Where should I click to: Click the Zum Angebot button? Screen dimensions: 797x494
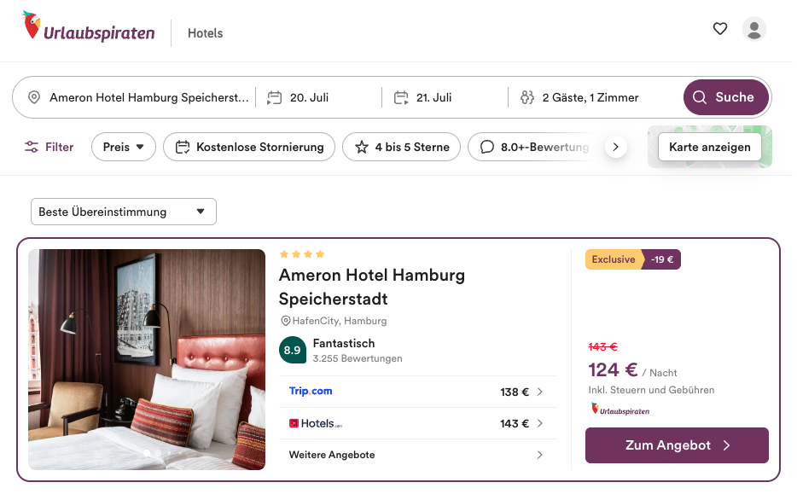[677, 445]
